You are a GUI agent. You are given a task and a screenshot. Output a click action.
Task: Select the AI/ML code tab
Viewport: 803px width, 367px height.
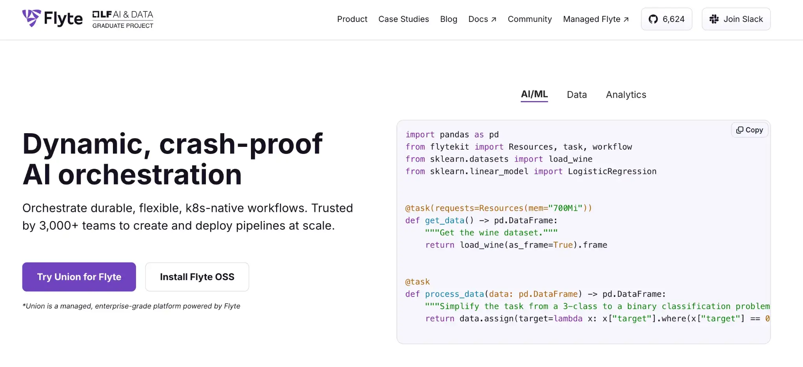[534, 94]
